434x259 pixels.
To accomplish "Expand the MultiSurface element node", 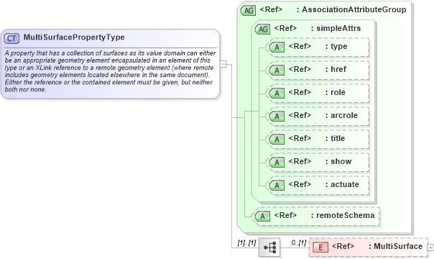I will point(430,247).
